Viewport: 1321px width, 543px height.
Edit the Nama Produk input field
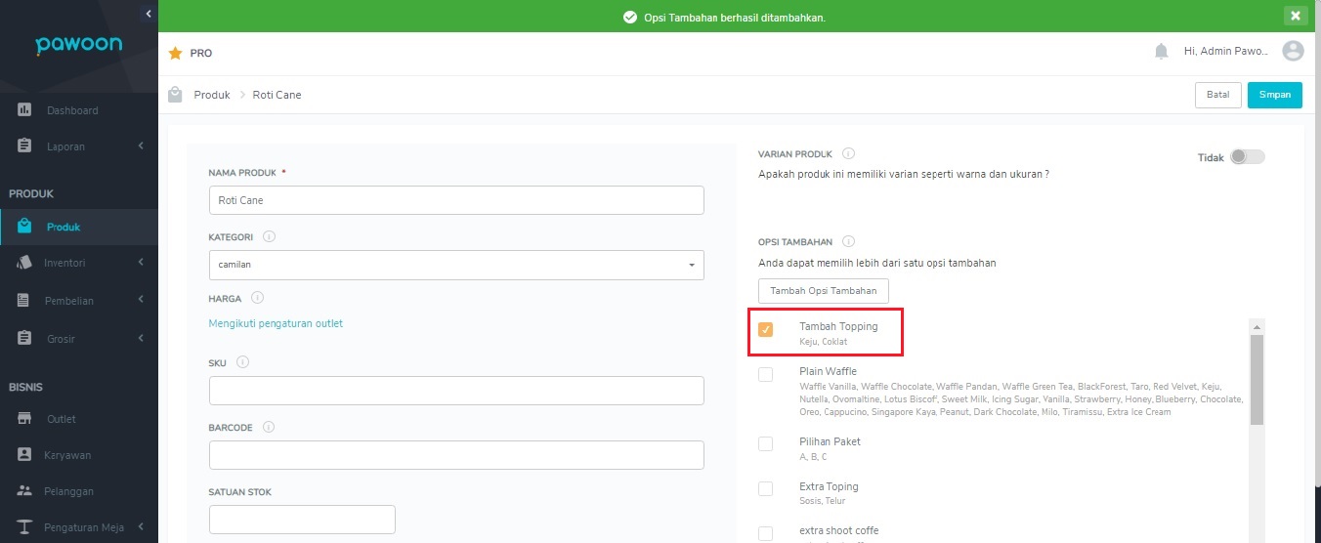(456, 200)
